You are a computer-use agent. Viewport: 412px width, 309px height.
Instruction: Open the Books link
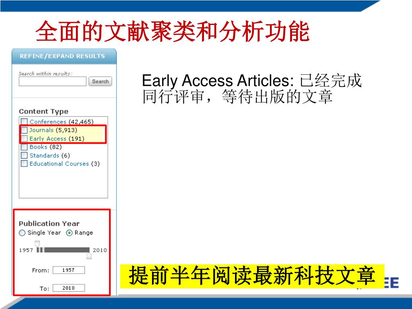[x=38, y=147]
